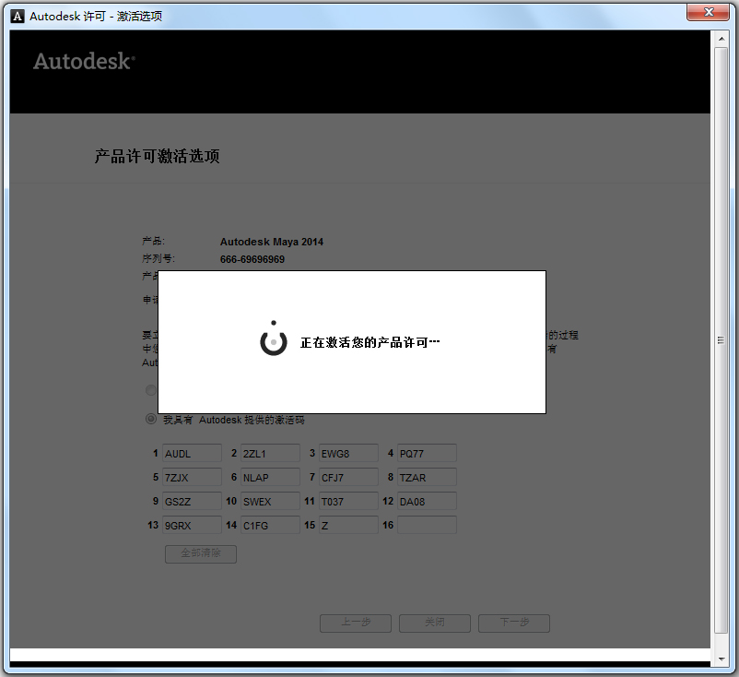Click the 下一步 (Next) button
This screenshot has height=677, width=739.
(x=514, y=623)
